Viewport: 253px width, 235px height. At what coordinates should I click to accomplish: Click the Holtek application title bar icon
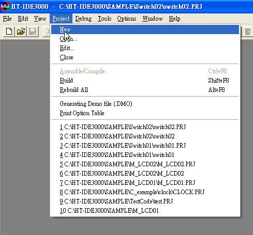pos(5,7)
